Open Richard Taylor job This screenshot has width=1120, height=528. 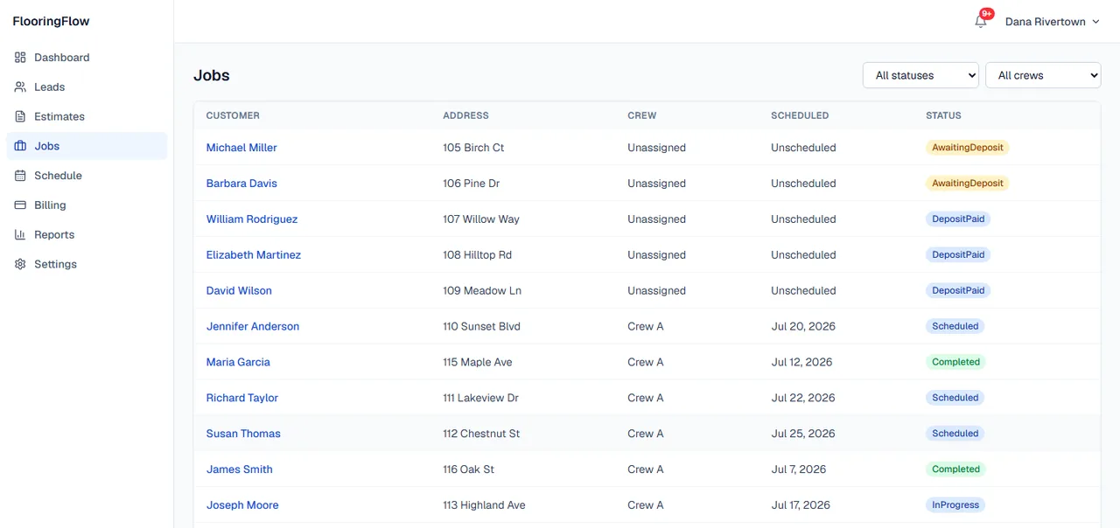(x=242, y=398)
